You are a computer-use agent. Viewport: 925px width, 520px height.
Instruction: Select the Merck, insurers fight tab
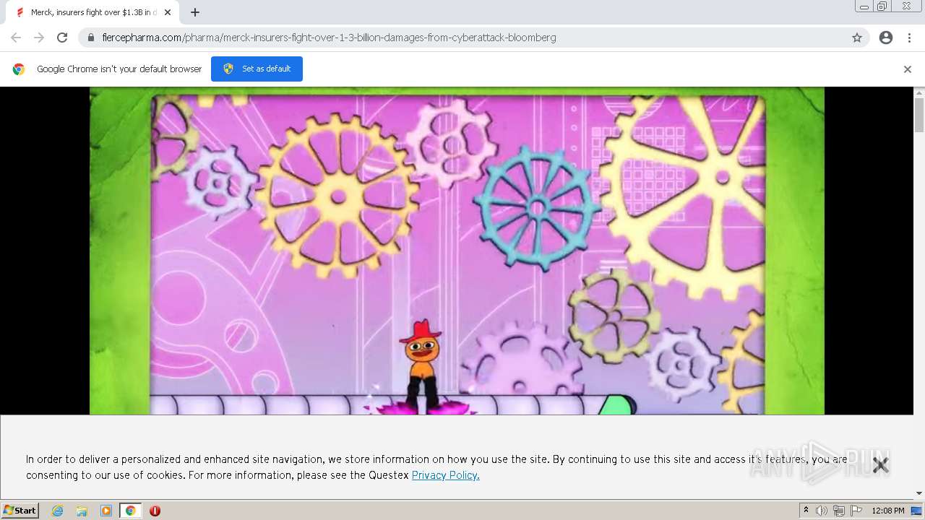92,12
